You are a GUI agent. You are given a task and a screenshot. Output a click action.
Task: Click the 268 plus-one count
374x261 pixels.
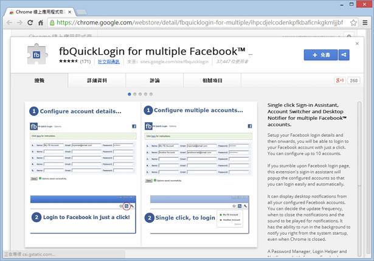pos(353,80)
